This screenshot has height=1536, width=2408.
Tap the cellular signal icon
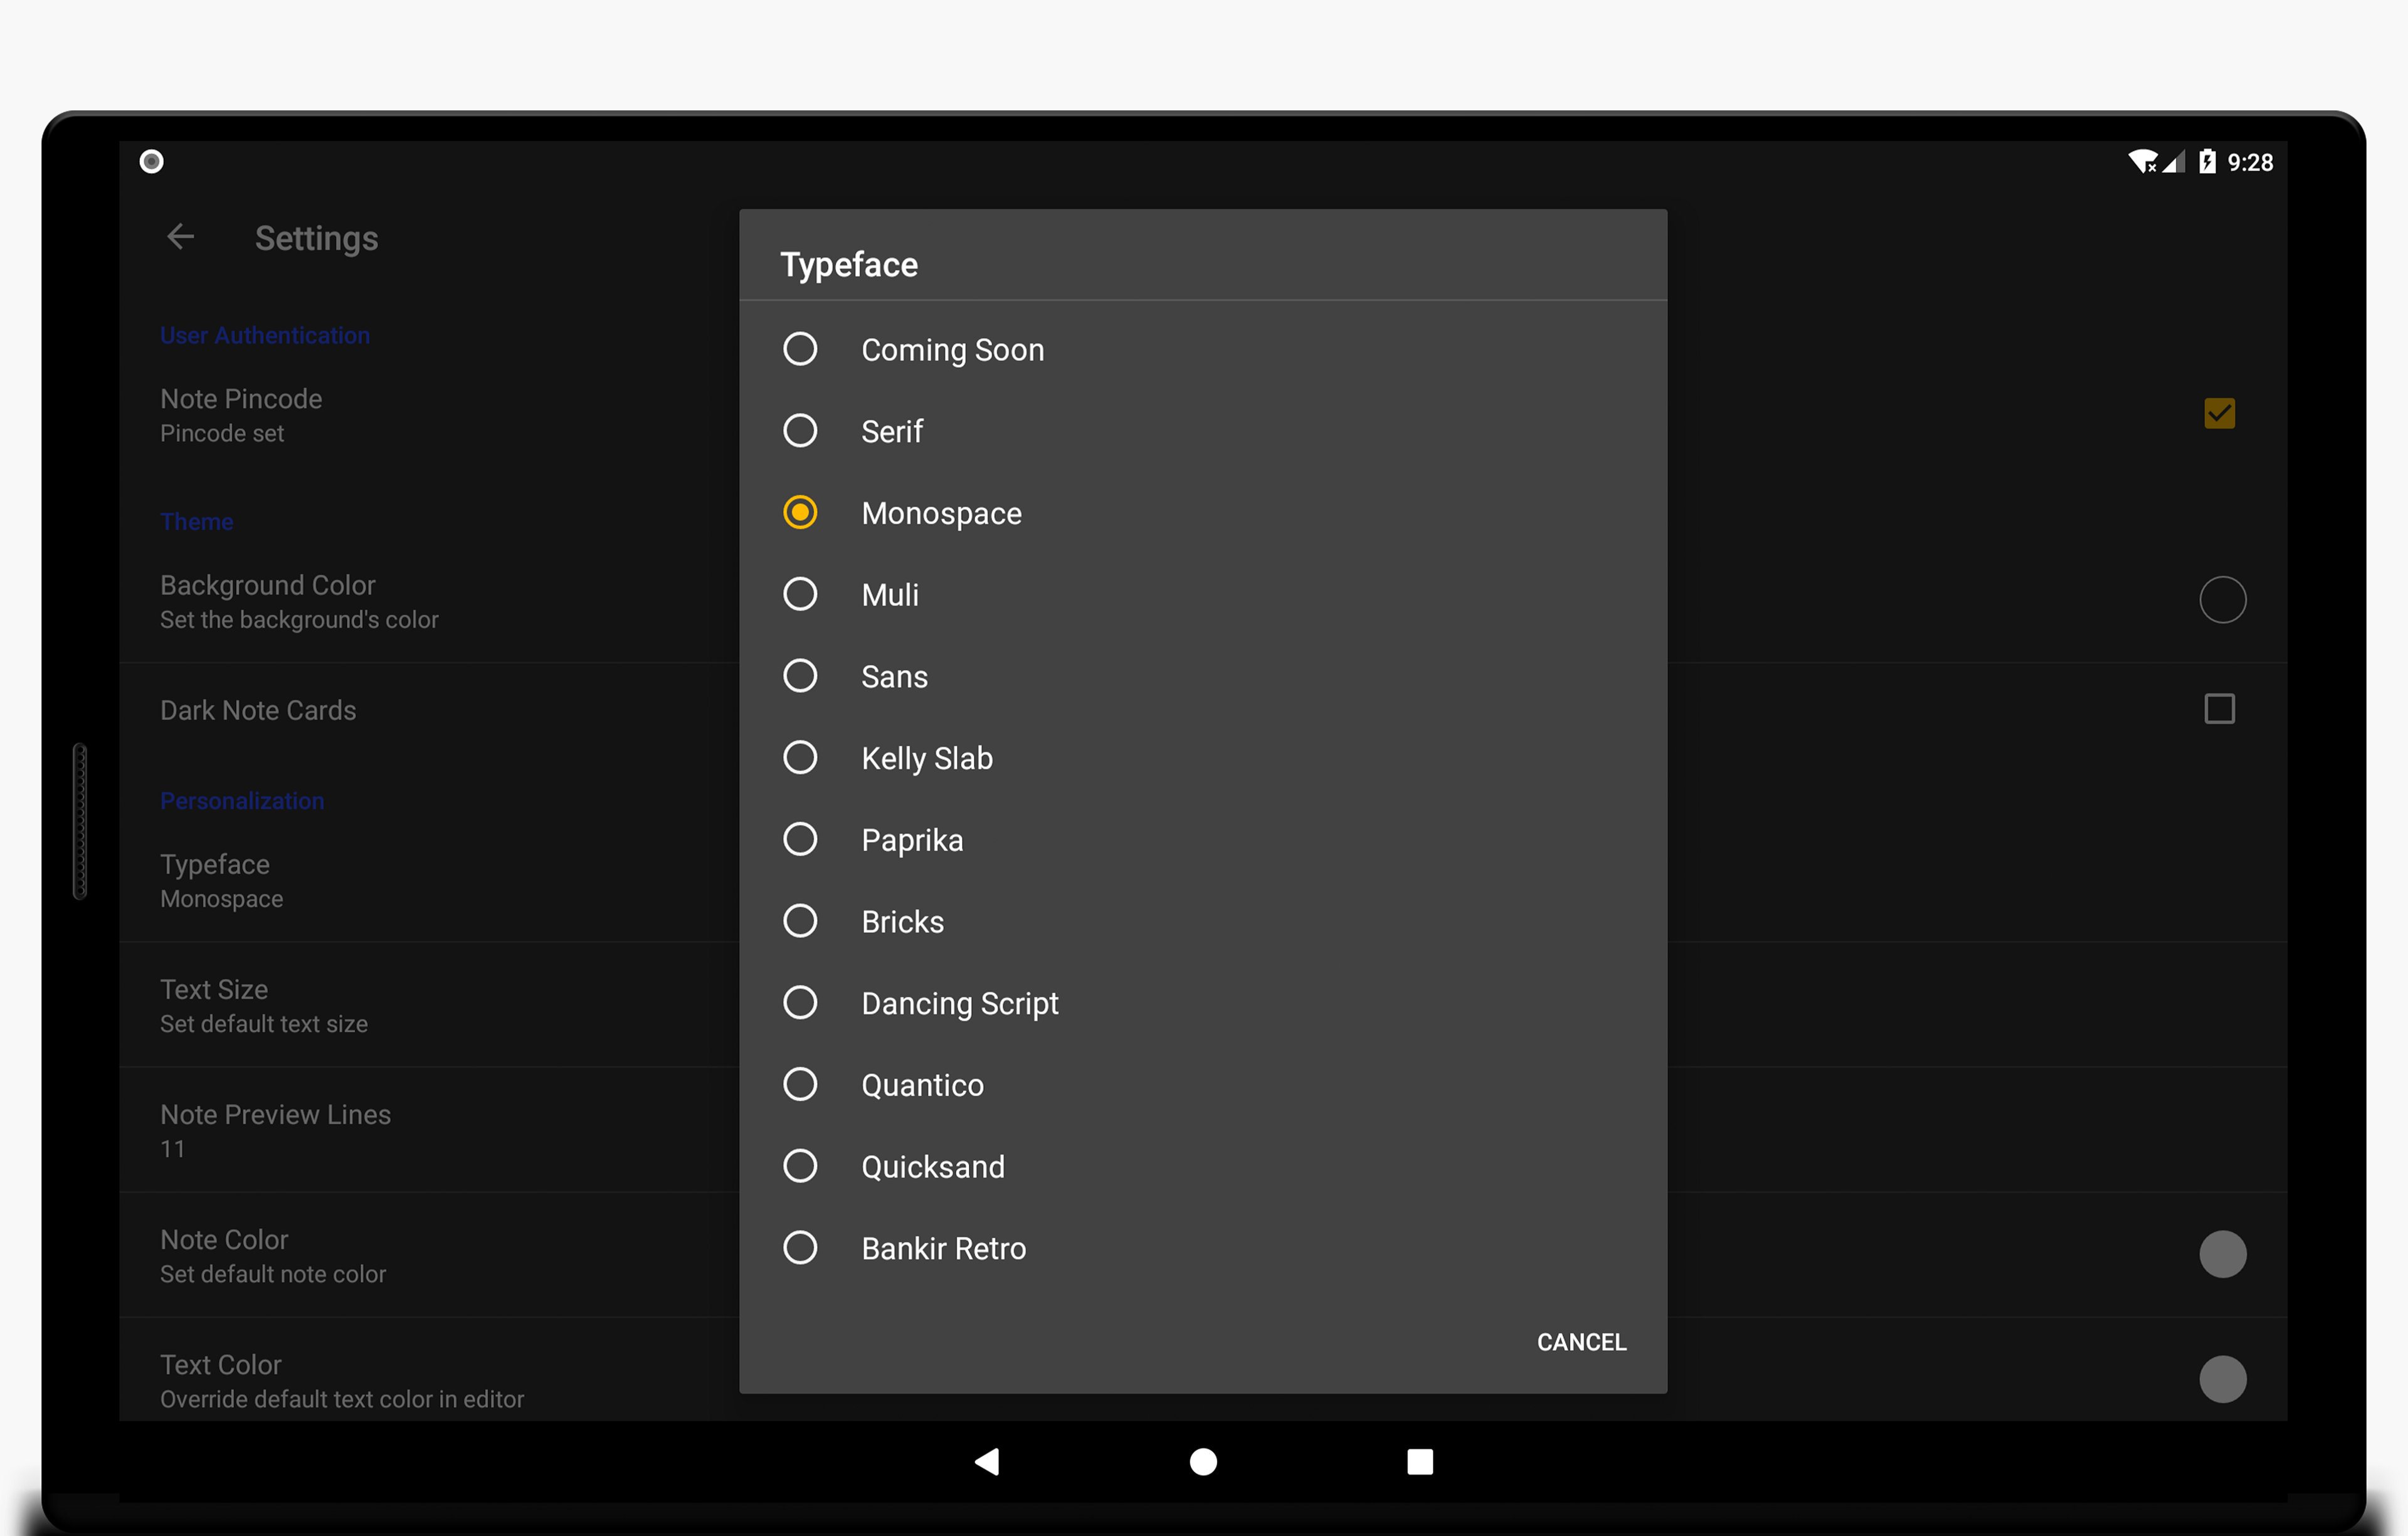coord(2173,162)
